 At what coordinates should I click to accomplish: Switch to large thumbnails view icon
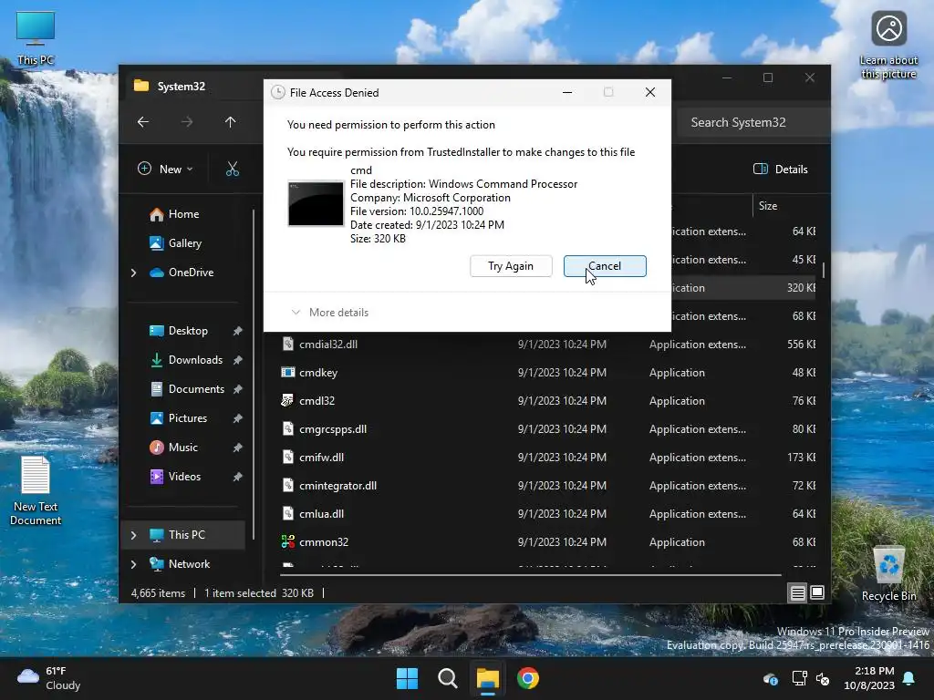pos(817,592)
